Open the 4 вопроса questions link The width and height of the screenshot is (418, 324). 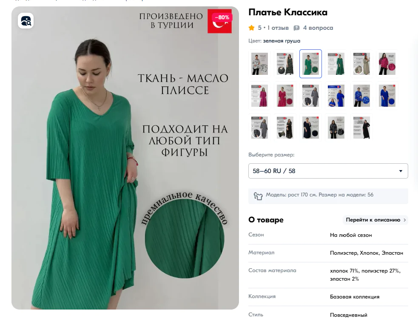click(x=318, y=28)
